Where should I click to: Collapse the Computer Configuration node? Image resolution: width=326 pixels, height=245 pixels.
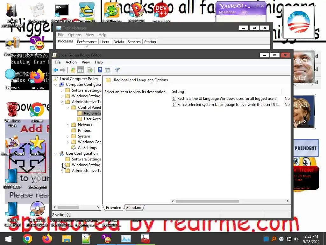tap(55, 85)
